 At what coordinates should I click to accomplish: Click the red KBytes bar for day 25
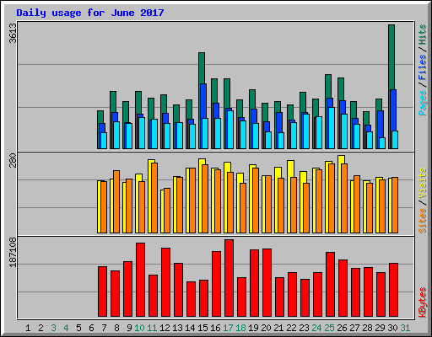[x=330, y=285]
